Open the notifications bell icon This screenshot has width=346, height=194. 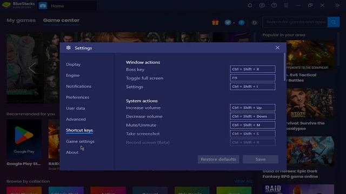click(250, 5)
